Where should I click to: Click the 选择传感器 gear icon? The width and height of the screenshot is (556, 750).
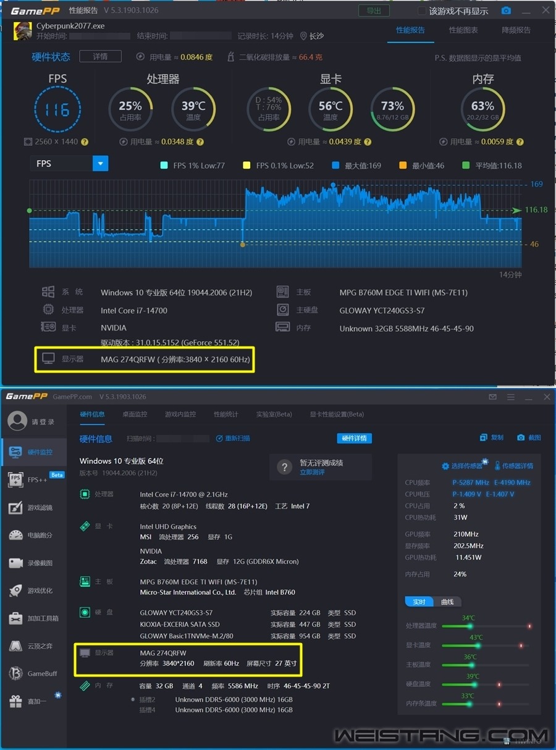pyautogui.click(x=445, y=466)
